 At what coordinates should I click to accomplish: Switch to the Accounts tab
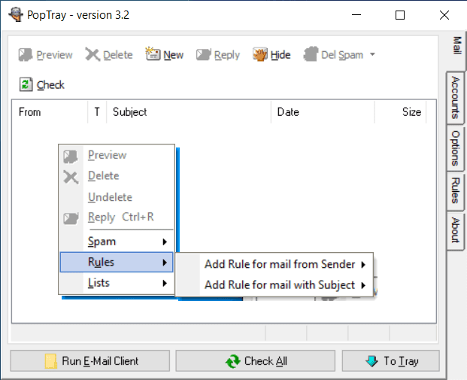pyautogui.click(x=456, y=98)
